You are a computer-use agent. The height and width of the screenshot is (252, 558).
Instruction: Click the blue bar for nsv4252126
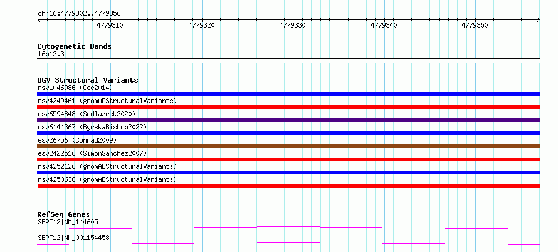288,173
